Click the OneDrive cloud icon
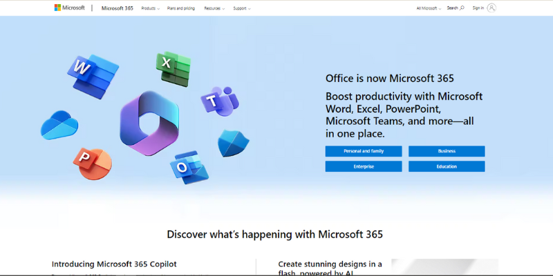Viewport: 553px width, 276px height. 59,125
